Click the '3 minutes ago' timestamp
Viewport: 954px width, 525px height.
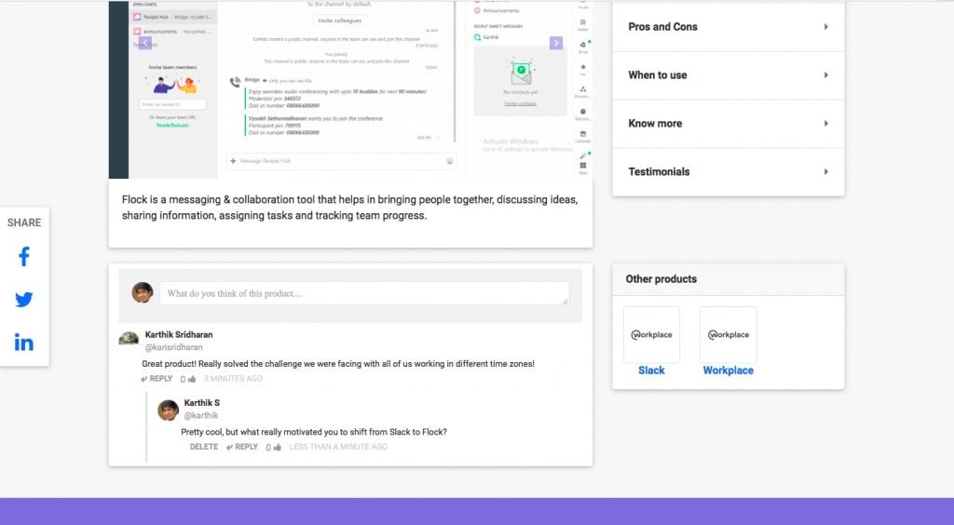tap(233, 379)
